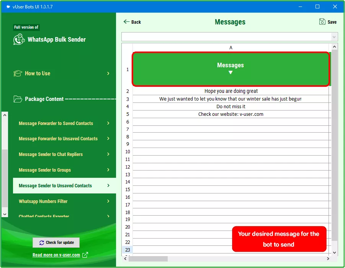Expand Chatted Contacts Exporter chevron
345x268 pixels.
pos(108,216)
